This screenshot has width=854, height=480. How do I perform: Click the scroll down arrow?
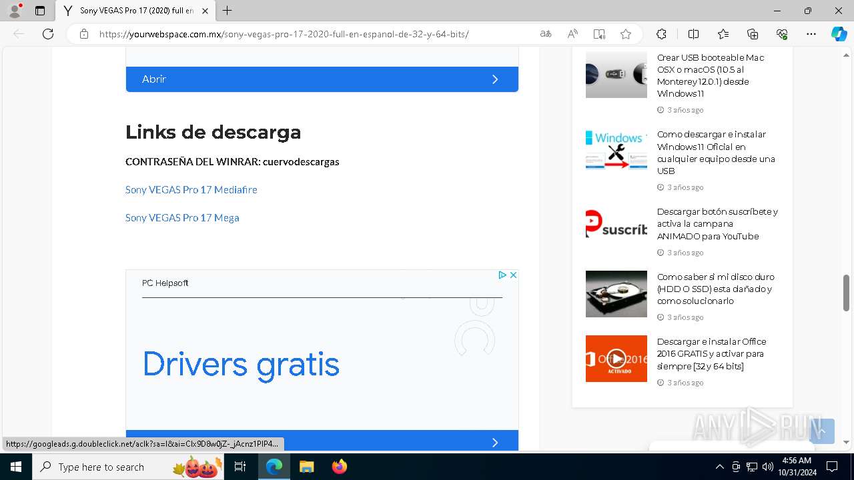pyautogui.click(x=846, y=442)
